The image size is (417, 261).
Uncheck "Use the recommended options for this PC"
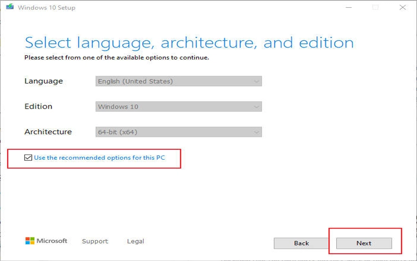28,158
